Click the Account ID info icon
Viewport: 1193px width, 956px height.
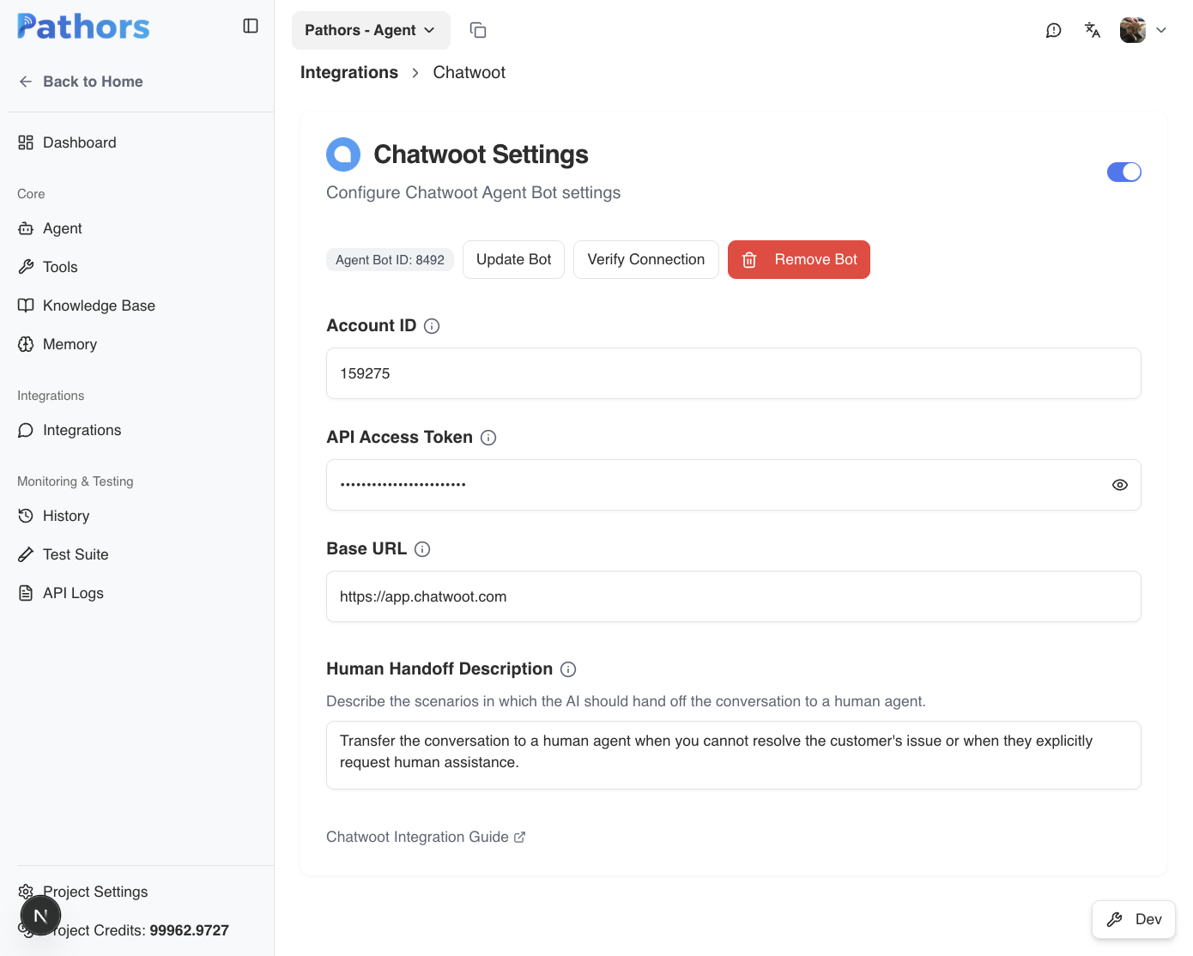coord(432,326)
